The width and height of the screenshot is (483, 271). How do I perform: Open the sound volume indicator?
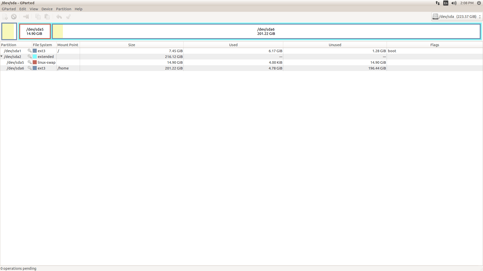tap(454, 3)
